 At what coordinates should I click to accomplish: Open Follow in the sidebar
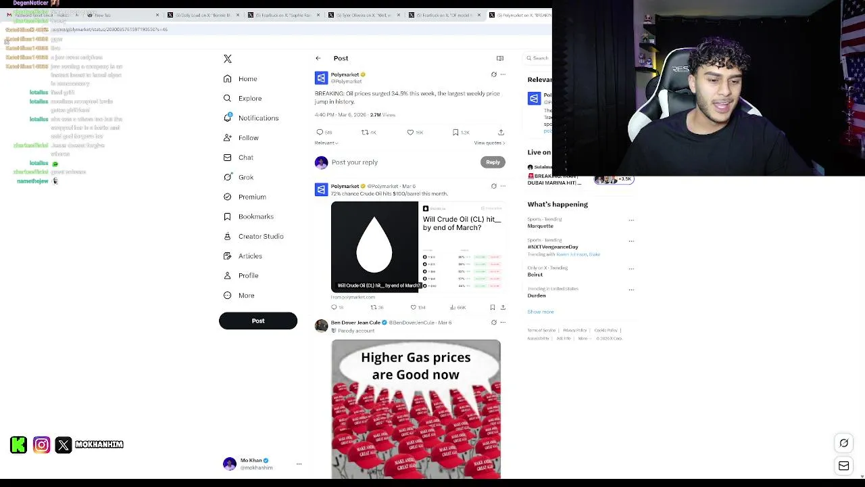241,138
